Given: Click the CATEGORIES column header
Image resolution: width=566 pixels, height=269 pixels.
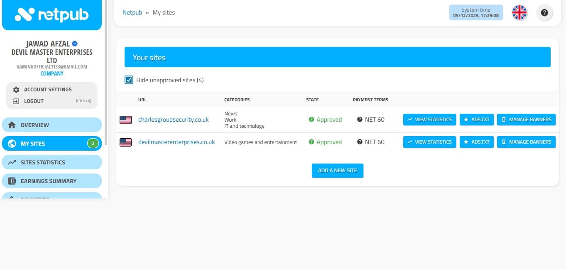Looking at the screenshot, I should click(237, 100).
